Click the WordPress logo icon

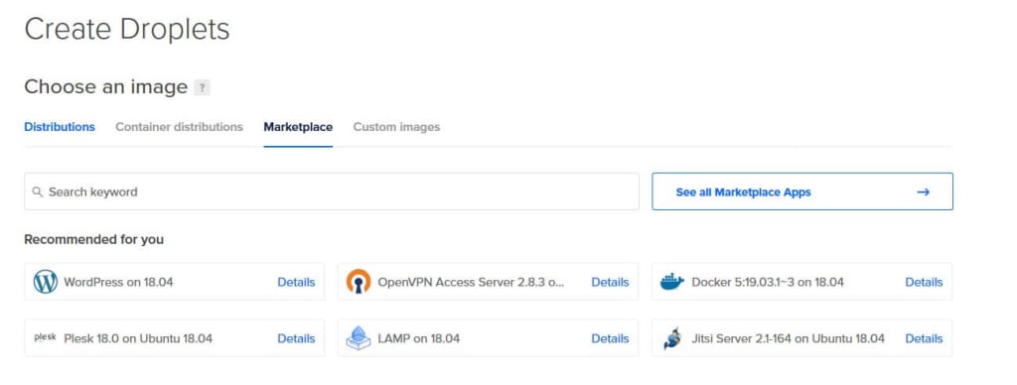(x=46, y=282)
